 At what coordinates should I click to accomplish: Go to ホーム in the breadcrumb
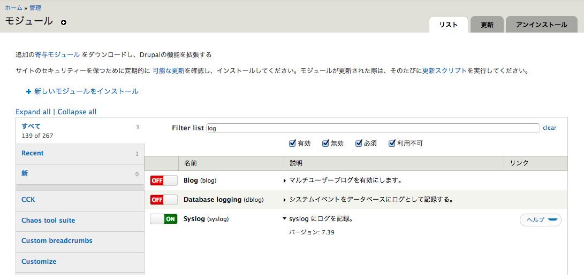coord(13,8)
